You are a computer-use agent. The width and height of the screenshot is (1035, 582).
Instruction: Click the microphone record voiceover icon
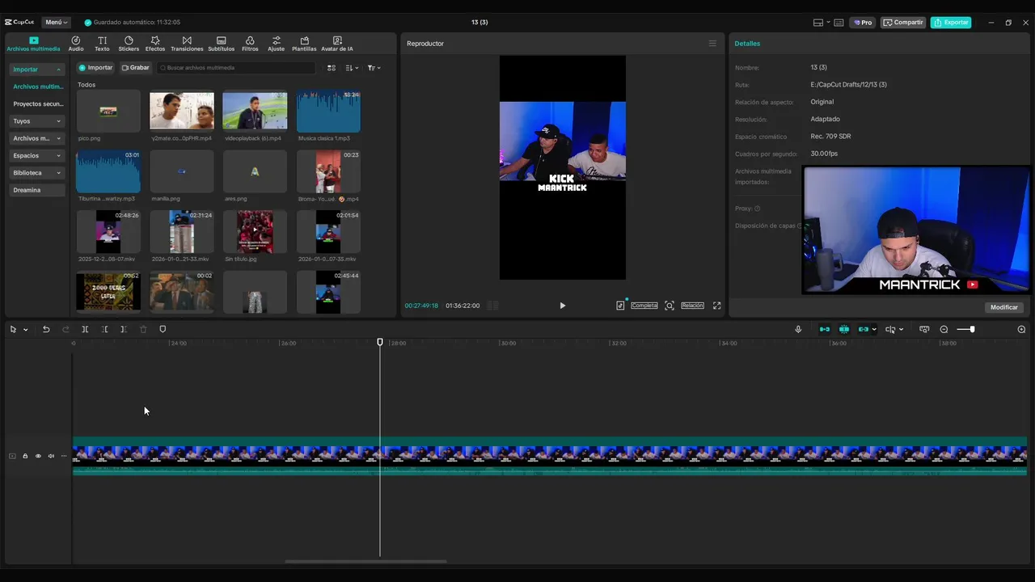798,329
